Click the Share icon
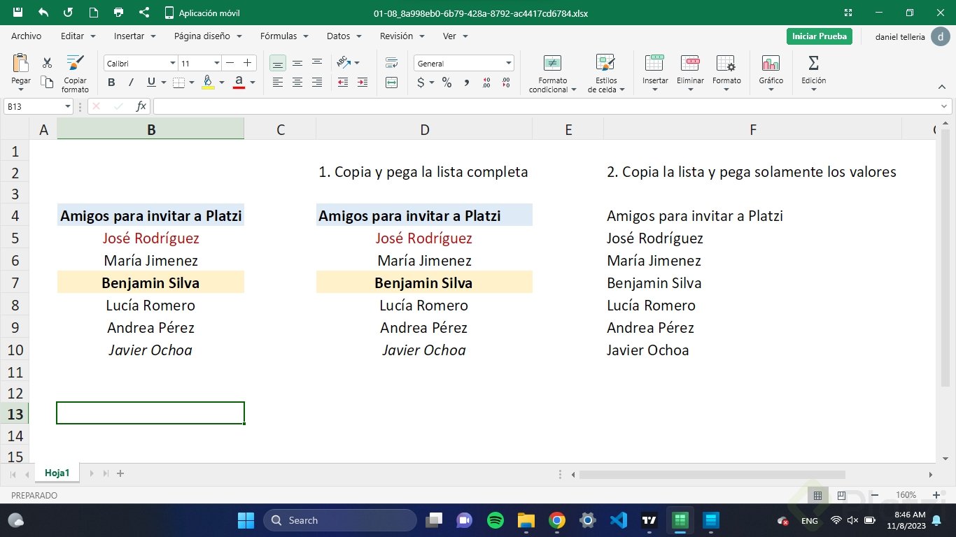Viewport: 956px width, 537px height. point(144,13)
